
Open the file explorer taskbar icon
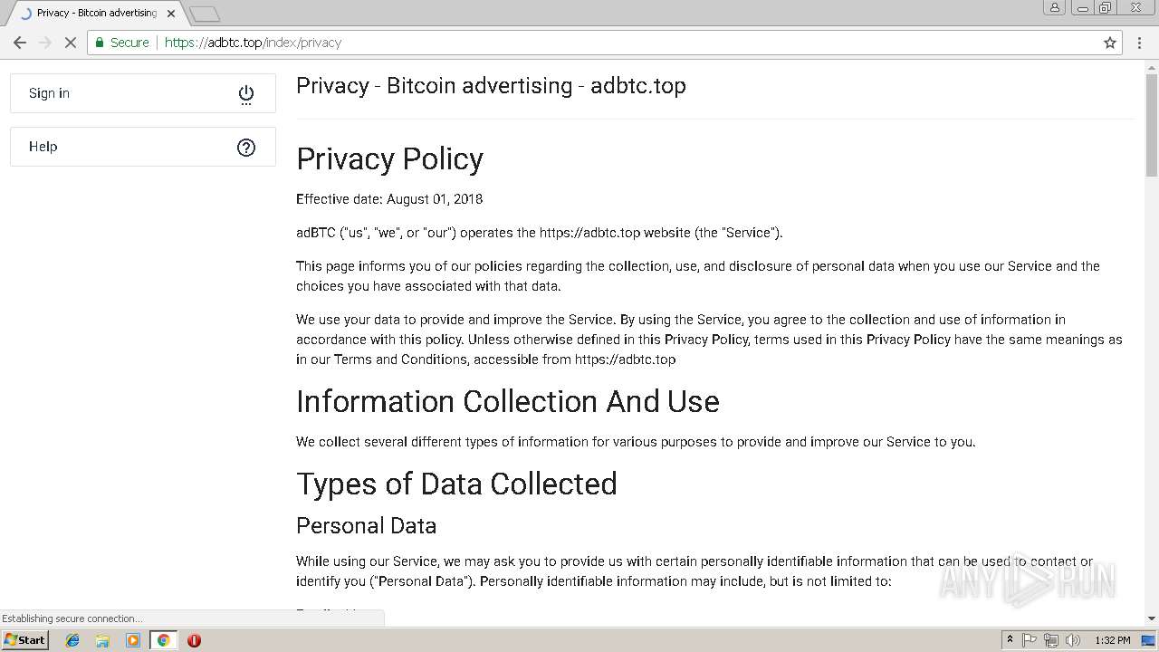tap(102, 640)
